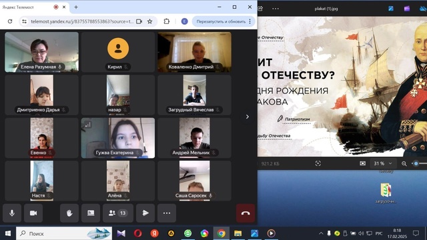Image resolution: width=427 pixels, height=240 pixels.
Task: Focus the taskbar Поиск search box
Action: (64, 233)
